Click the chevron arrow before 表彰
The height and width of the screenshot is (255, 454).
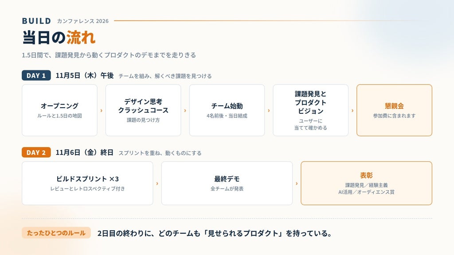click(297, 184)
